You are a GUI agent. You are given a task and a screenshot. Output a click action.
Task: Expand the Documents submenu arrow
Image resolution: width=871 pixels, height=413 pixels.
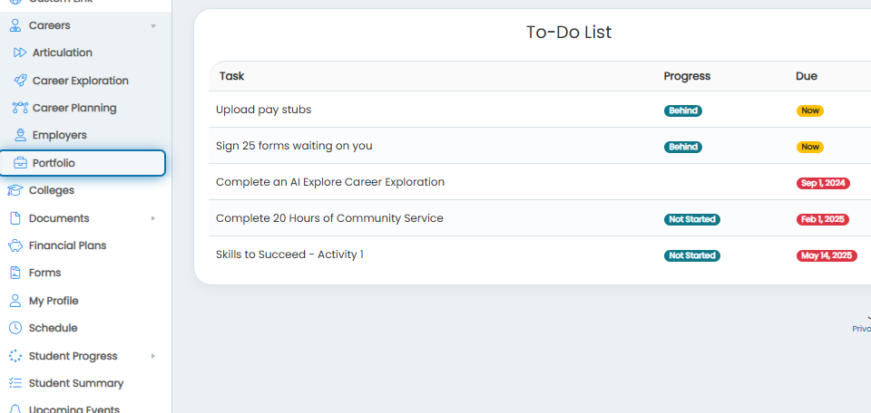153,218
